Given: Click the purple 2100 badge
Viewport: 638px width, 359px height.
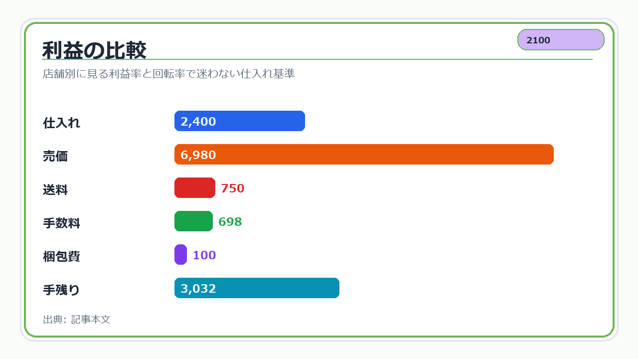Looking at the screenshot, I should (x=561, y=40).
